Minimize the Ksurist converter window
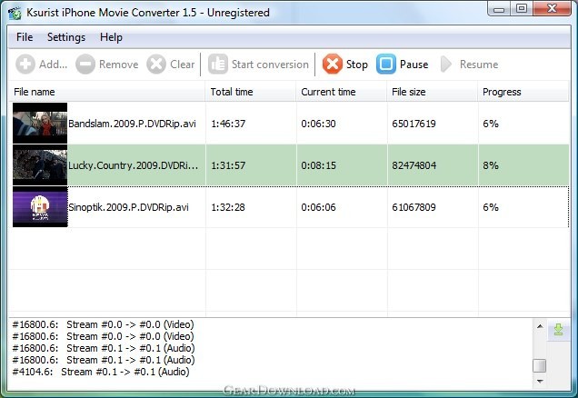The height and width of the screenshot is (398, 578). tap(499, 9)
